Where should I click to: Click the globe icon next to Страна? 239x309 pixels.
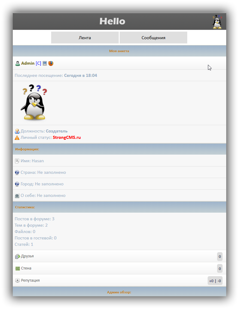pyautogui.click(x=17, y=173)
